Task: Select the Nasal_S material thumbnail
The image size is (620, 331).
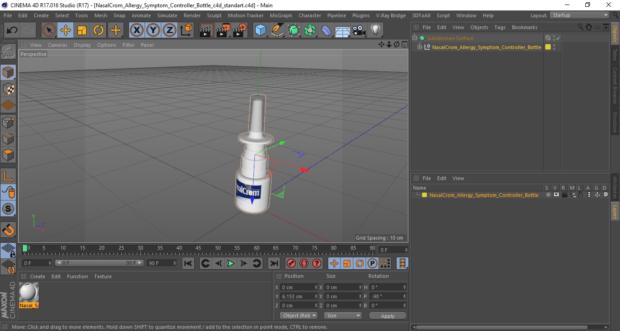Action: 29,296
